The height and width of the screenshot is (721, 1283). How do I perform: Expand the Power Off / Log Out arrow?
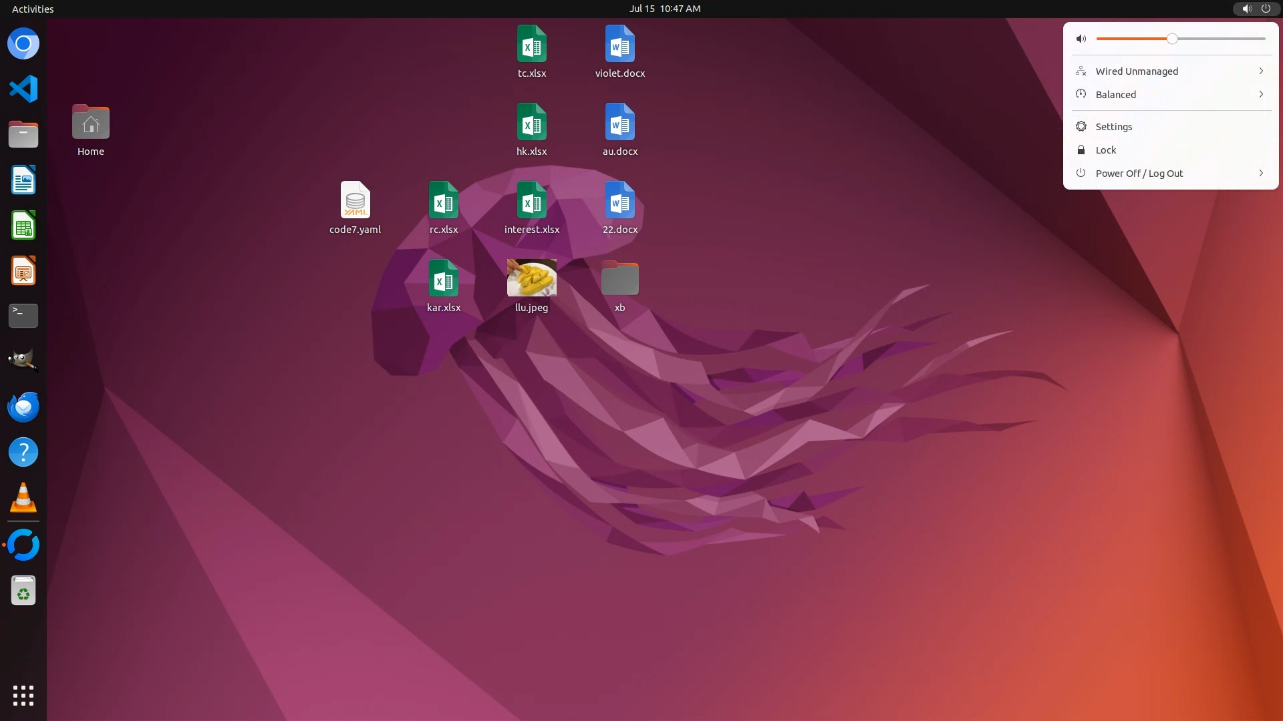pyautogui.click(x=1261, y=173)
